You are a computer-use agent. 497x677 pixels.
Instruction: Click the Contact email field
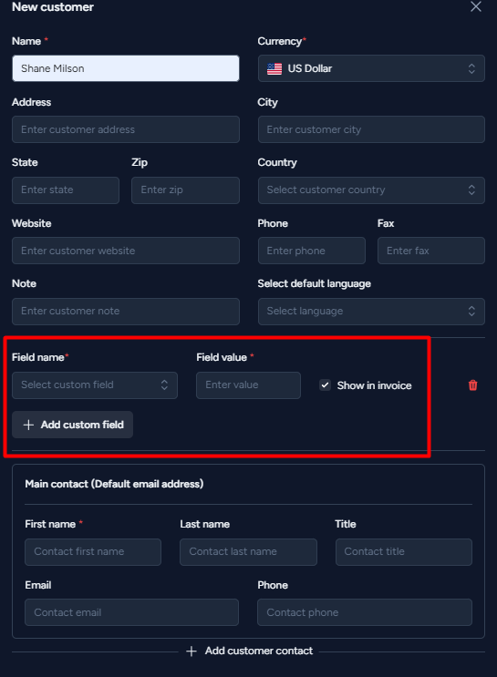(x=132, y=612)
